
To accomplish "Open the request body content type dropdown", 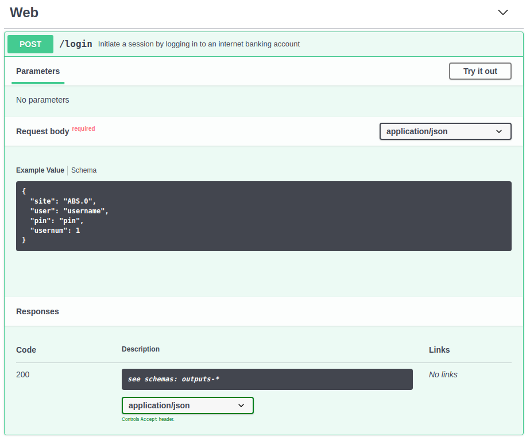I will pyautogui.click(x=445, y=131).
